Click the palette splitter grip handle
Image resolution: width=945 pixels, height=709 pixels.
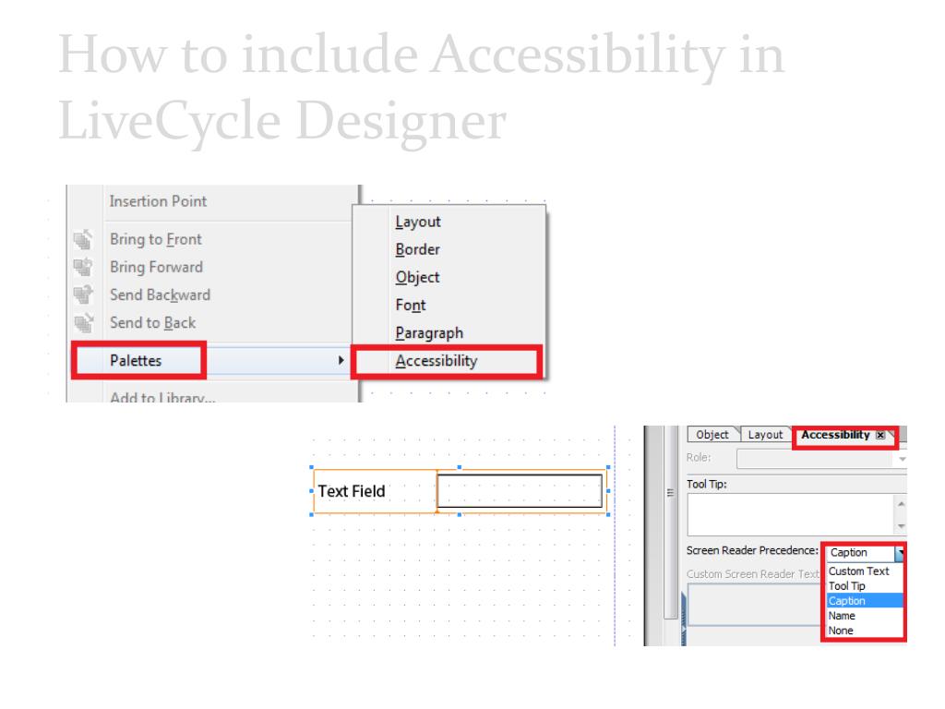coord(670,493)
